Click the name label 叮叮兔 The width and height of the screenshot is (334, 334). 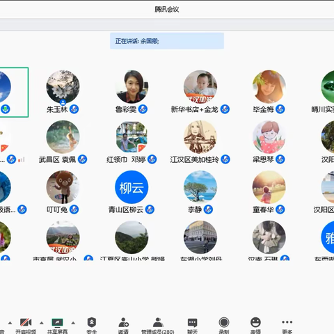(x=57, y=209)
